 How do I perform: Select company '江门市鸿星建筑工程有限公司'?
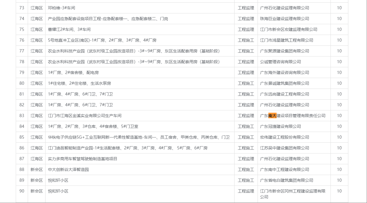[x=286, y=40]
